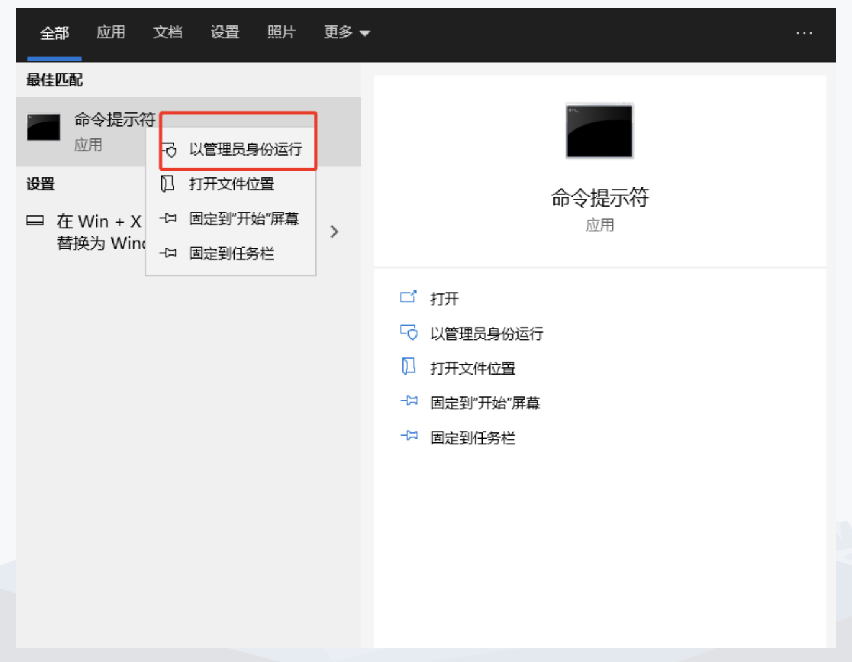The image size is (852, 662).
Task: Click 打开文件位置 in the right panel
Action: pyautogui.click(x=473, y=369)
